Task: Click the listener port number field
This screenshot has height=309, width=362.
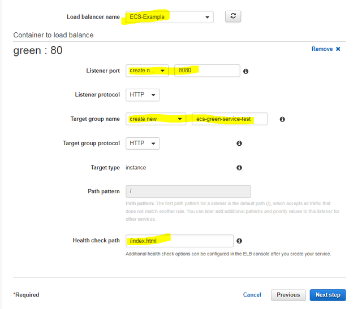Action: click(207, 71)
